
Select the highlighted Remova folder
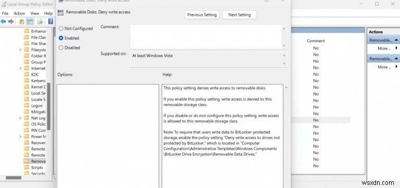(35, 161)
